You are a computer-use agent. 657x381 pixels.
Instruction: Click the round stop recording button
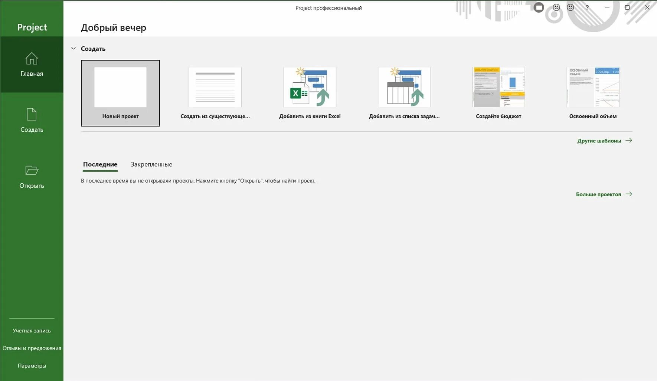(x=539, y=7)
